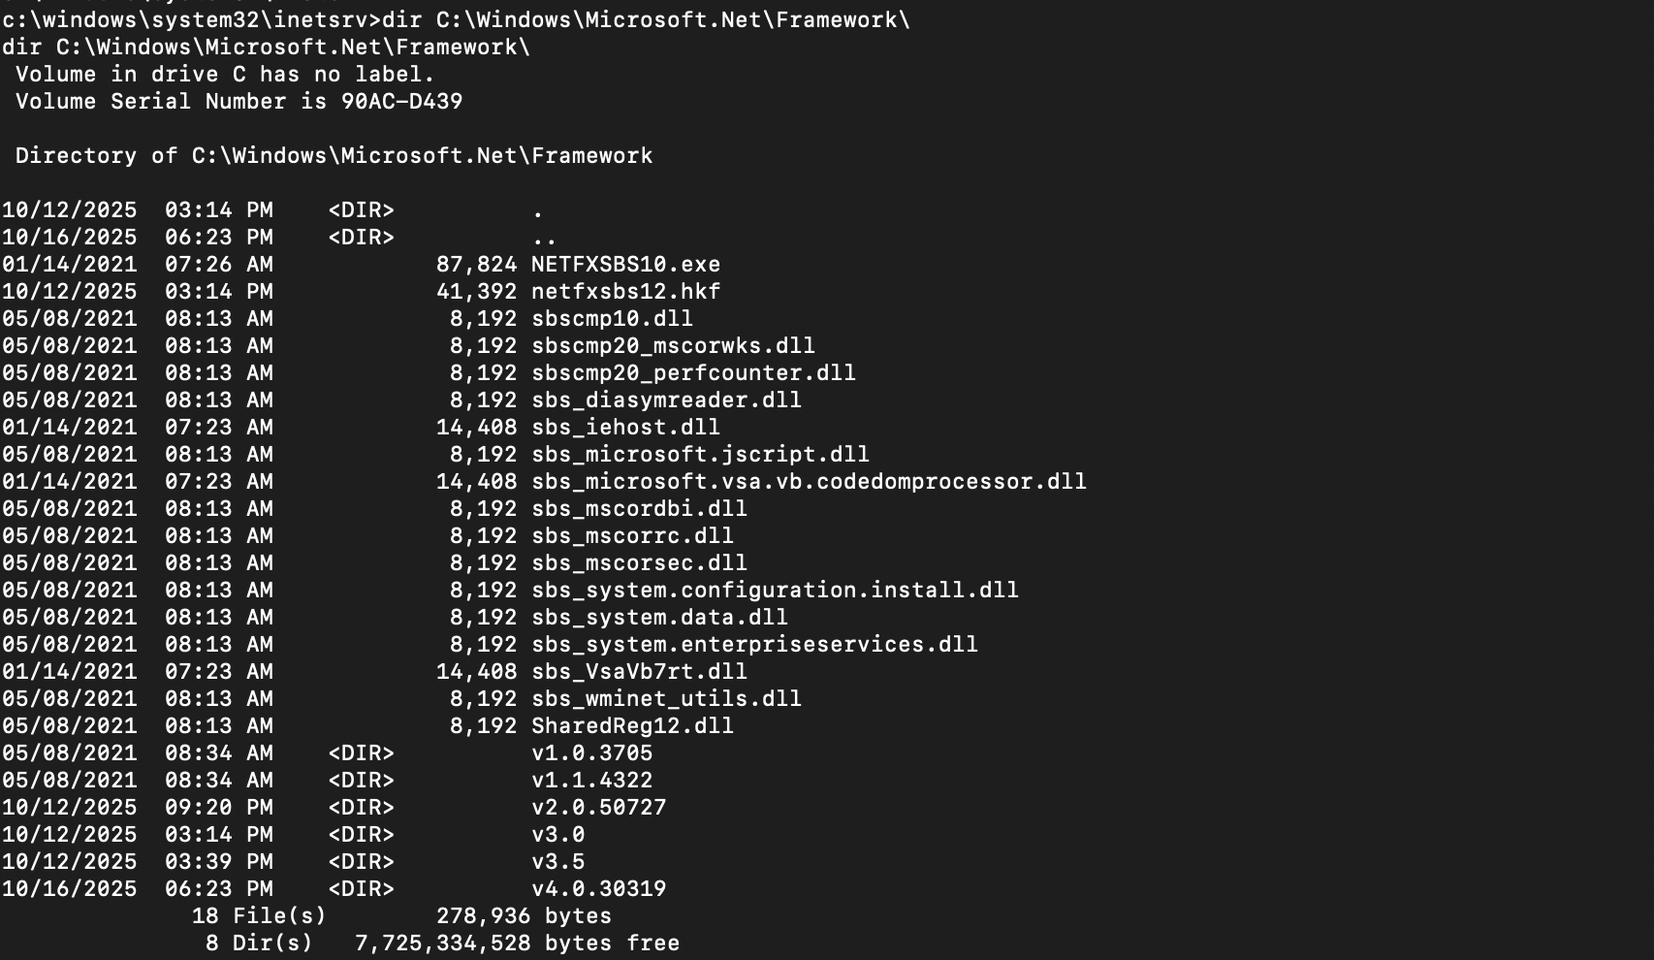Click the 7,725,334,528 bytes free text
The height and width of the screenshot is (960, 1654).
click(x=517, y=944)
